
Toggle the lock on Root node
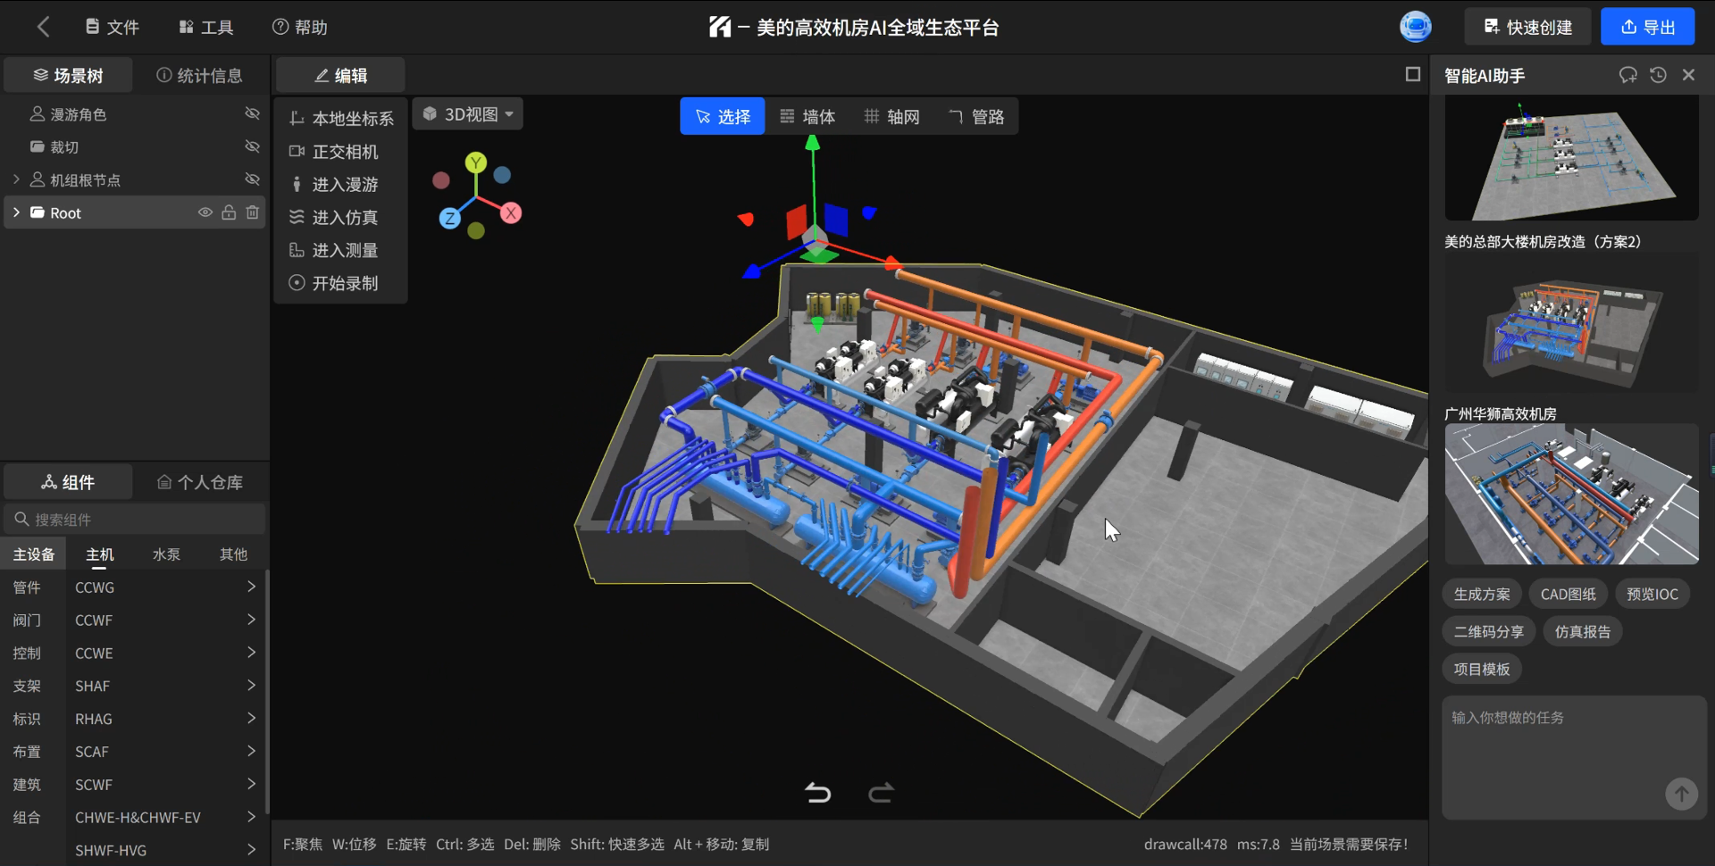pyautogui.click(x=230, y=212)
